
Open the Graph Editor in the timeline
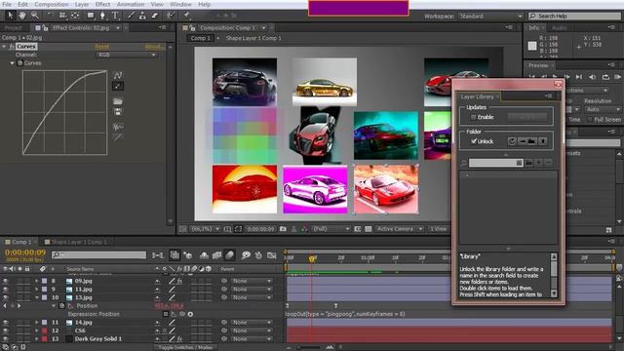click(272, 255)
